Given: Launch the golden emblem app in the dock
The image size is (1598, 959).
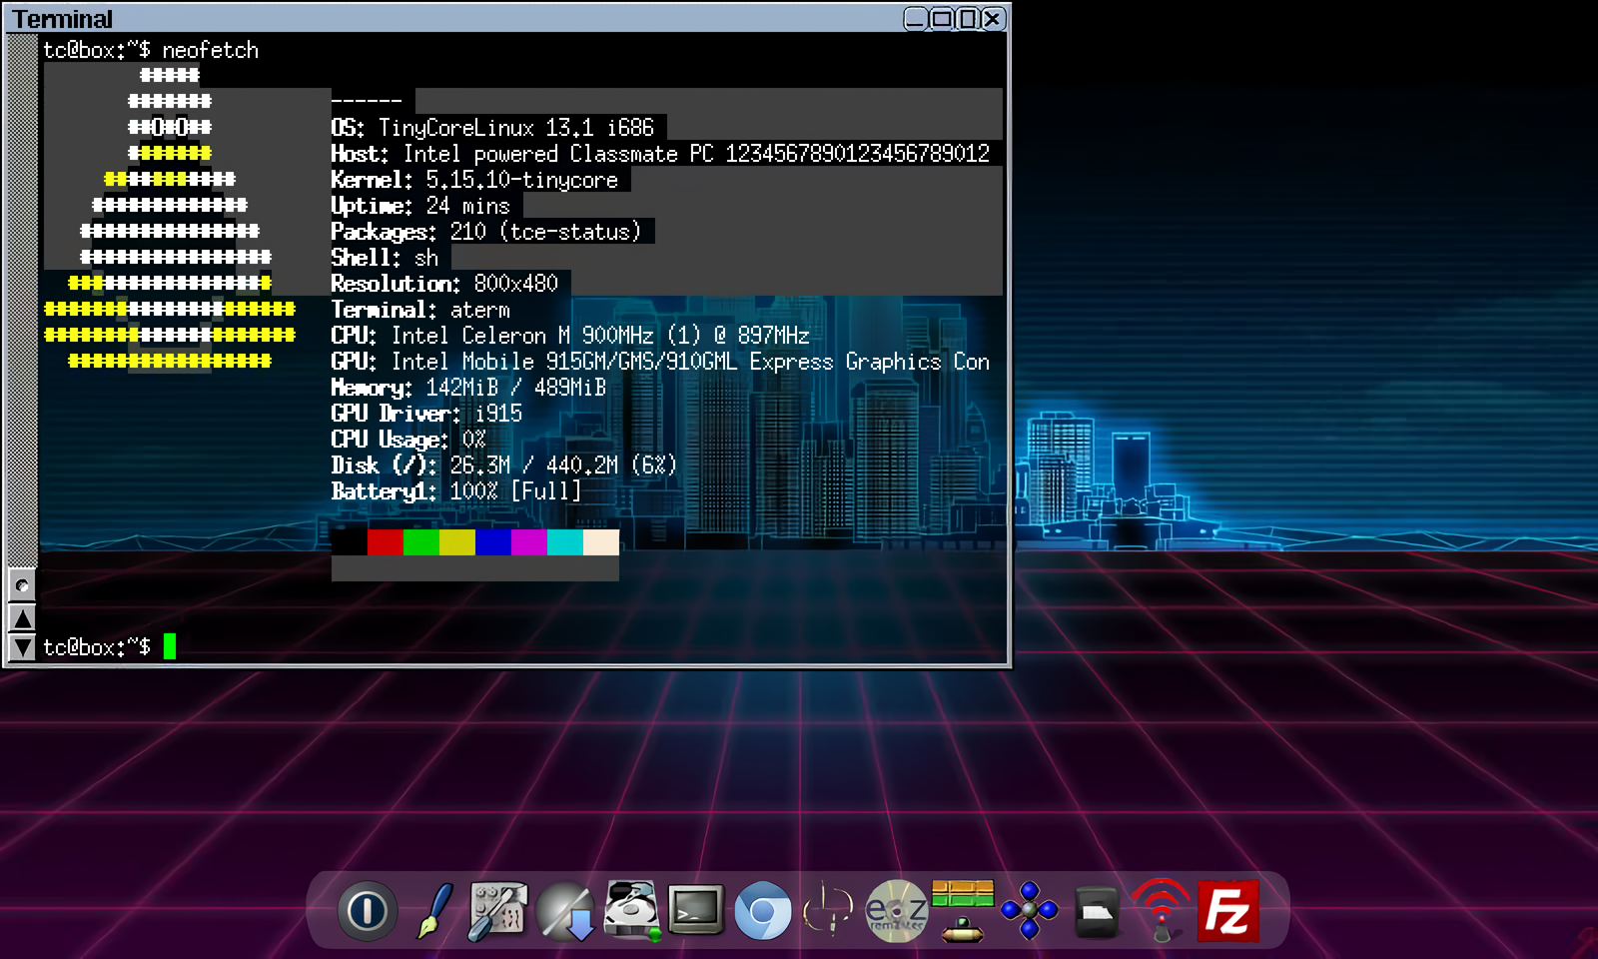Looking at the screenshot, I should click(x=829, y=910).
